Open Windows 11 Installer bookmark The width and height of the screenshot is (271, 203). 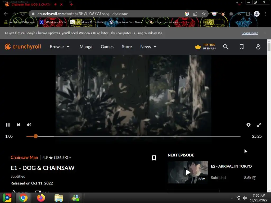pyautogui.click(x=88, y=22)
